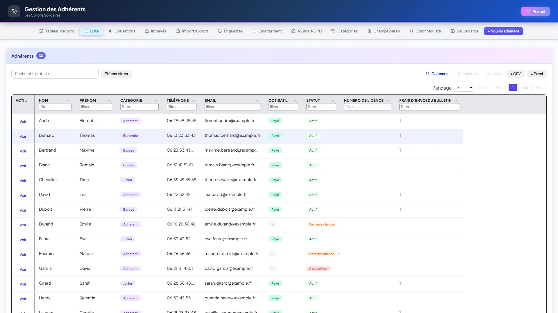Click Bureau tag in Blanc row
This screenshot has height=313, width=558.
[129, 165]
